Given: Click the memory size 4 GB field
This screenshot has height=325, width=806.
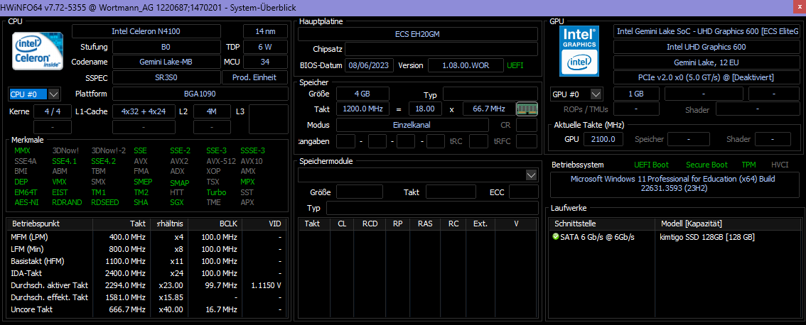Looking at the screenshot, I should (363, 94).
